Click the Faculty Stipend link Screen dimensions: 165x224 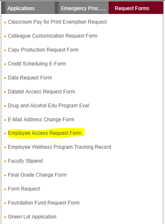point(25,161)
